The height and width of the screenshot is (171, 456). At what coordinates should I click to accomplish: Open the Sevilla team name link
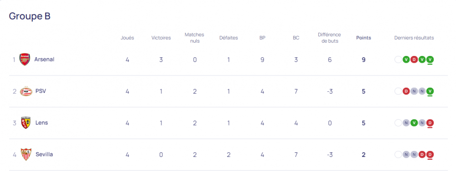pos(44,155)
